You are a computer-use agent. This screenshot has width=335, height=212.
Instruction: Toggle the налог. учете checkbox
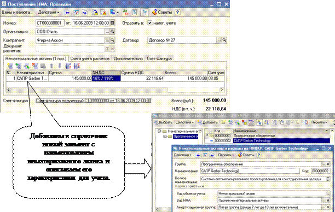[x=150, y=23]
